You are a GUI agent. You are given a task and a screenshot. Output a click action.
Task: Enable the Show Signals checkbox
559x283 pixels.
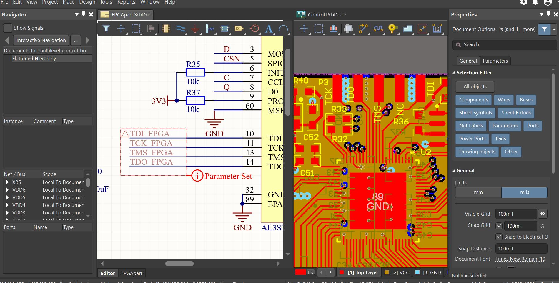point(8,28)
